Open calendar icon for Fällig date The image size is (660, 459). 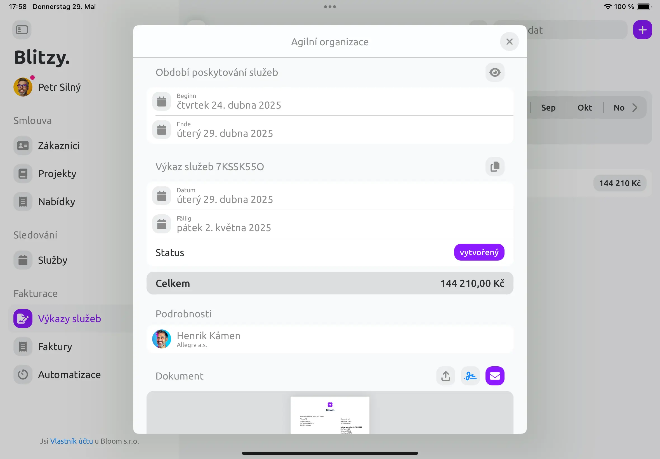(x=161, y=224)
